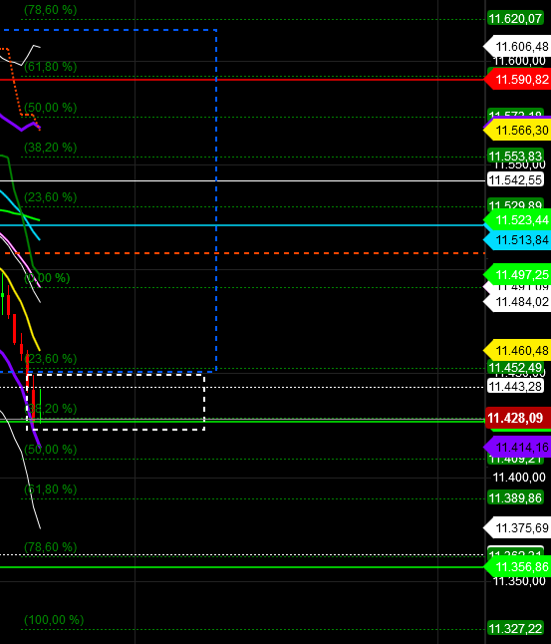Click the white 11.443,28 price label
This screenshot has width=551, height=644.
(515, 386)
